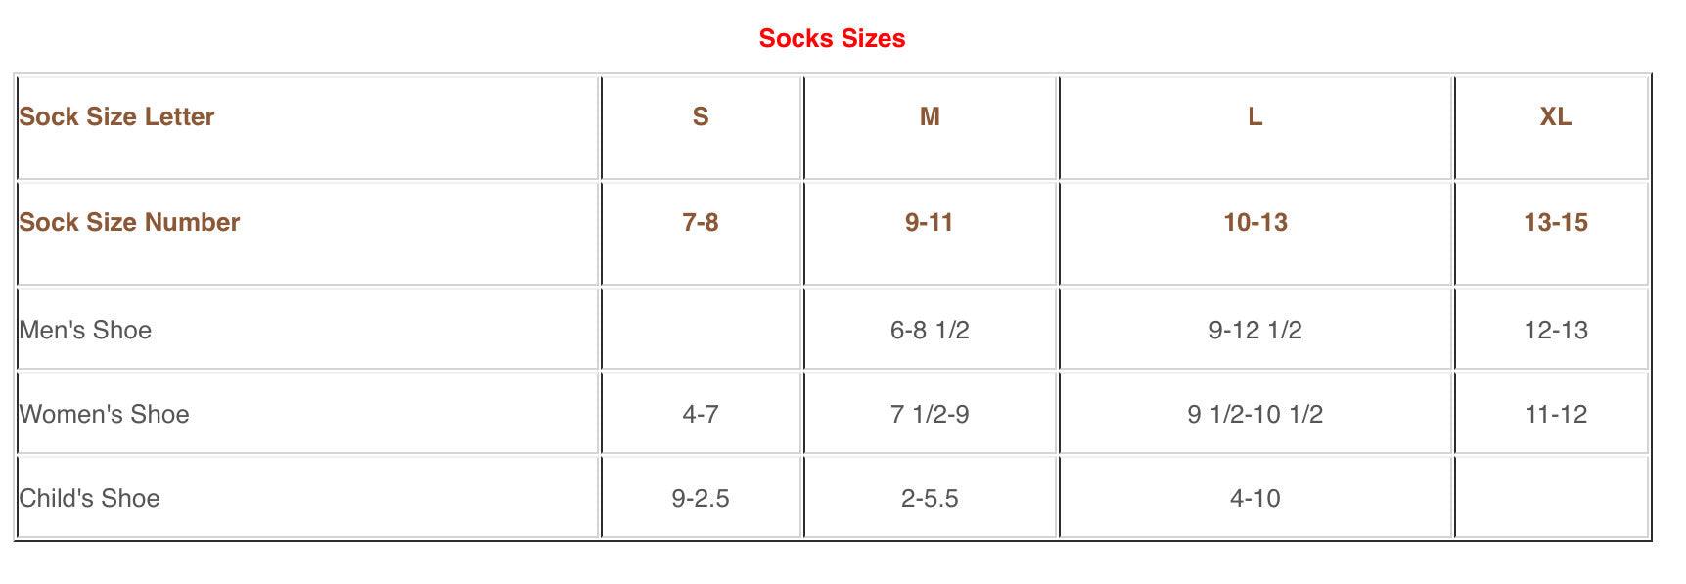Click women's shoe size 4-7

tap(701, 415)
